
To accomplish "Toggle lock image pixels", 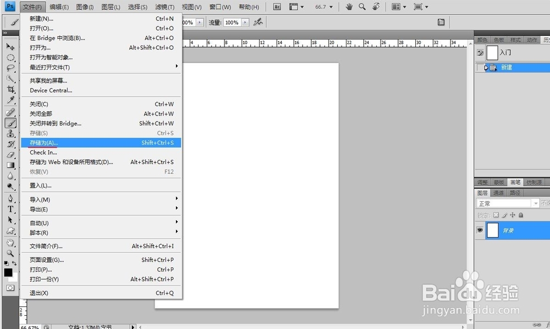I will pyautogui.click(x=504, y=215).
